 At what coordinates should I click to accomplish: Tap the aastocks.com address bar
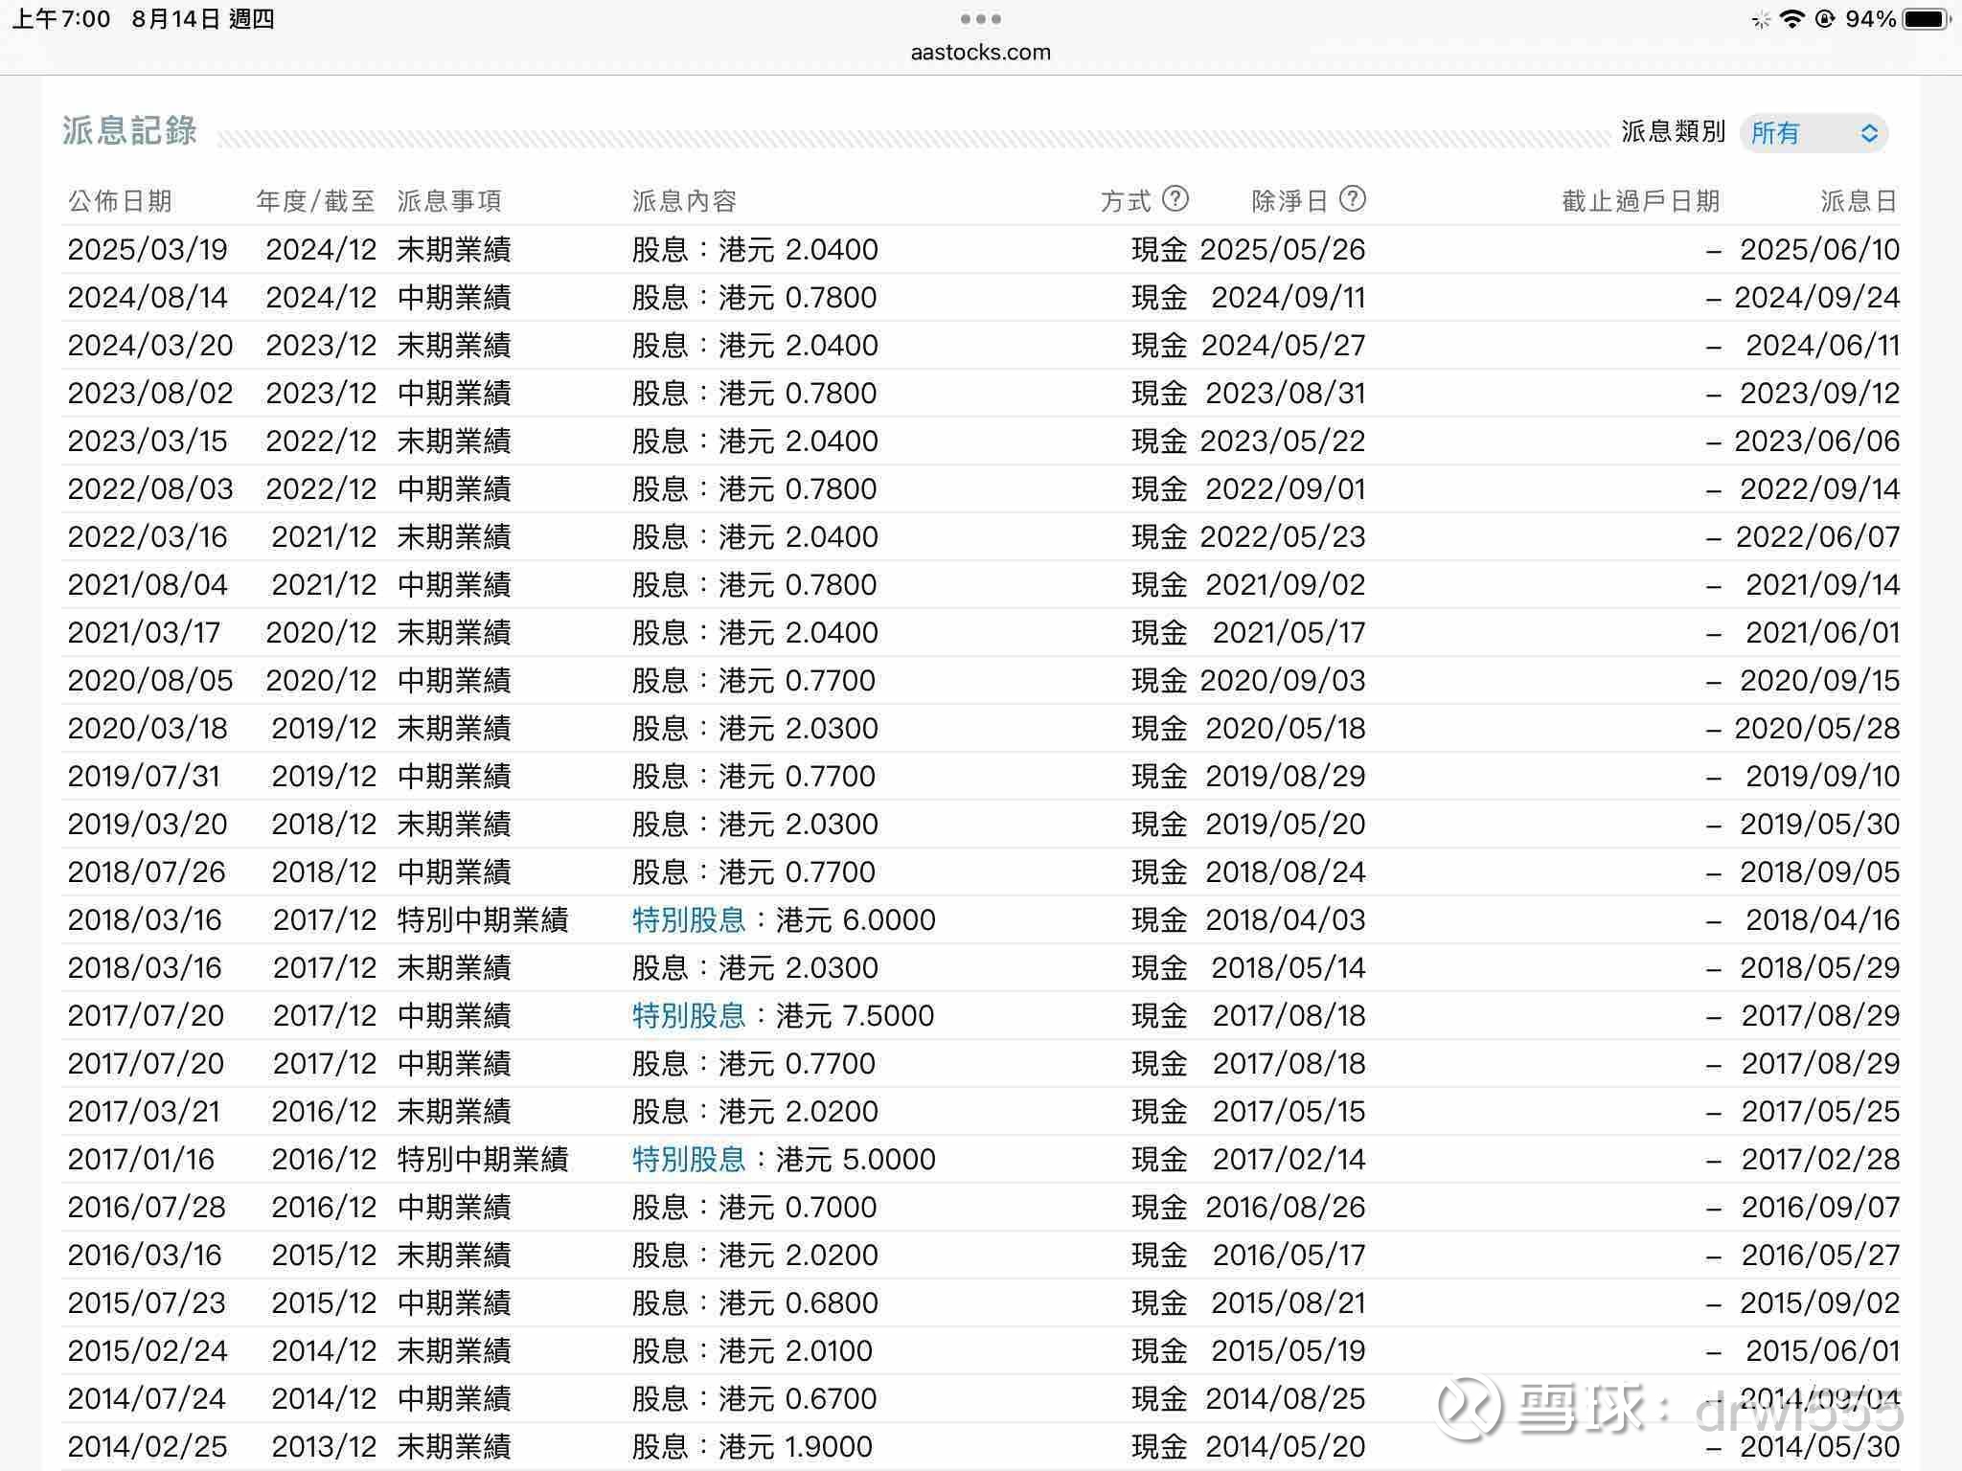pyautogui.click(x=980, y=53)
